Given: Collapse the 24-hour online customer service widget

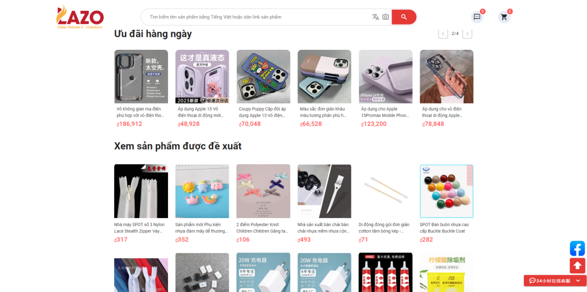Looking at the screenshot, I should point(578,281).
